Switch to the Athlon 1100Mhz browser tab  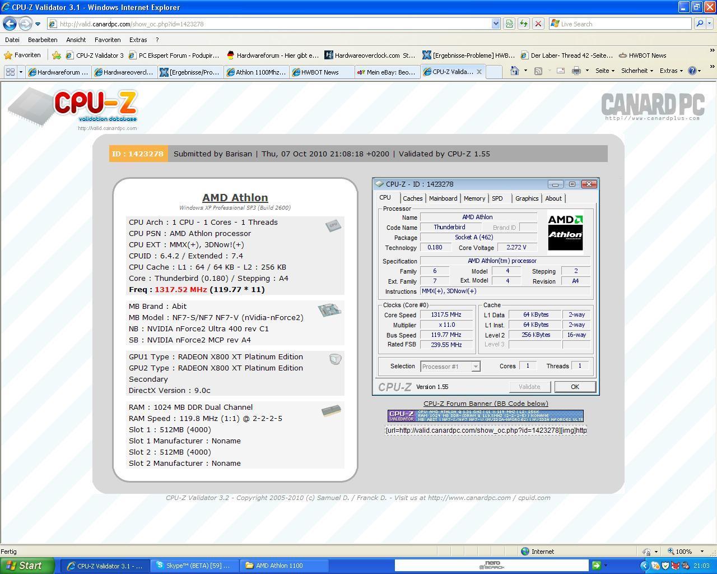[x=256, y=72]
